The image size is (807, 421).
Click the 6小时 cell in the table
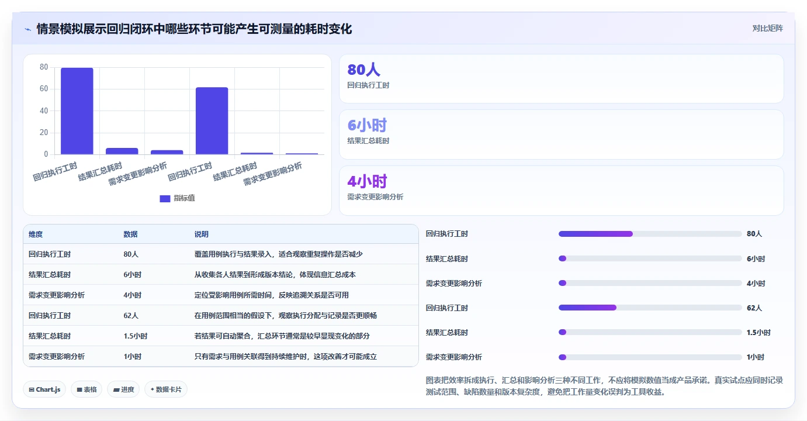pyautogui.click(x=133, y=275)
